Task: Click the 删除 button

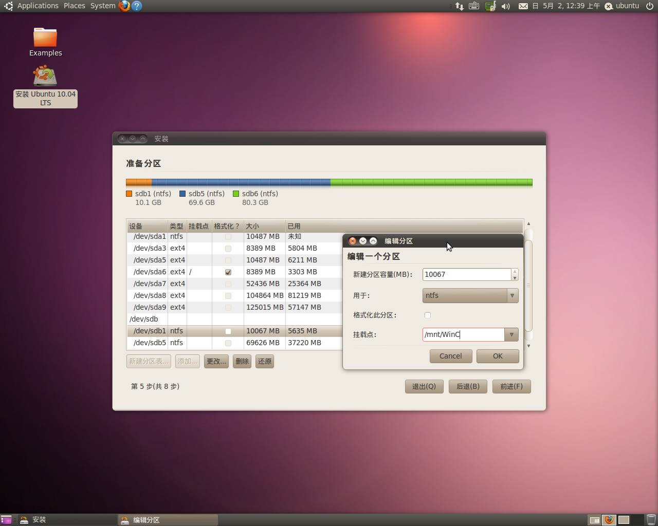Action: [x=242, y=361]
